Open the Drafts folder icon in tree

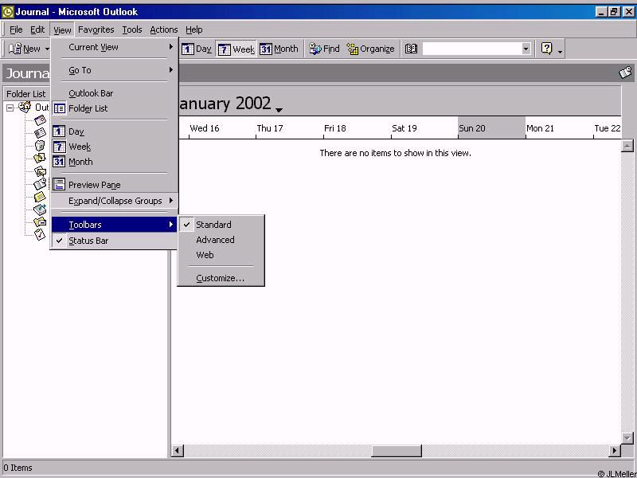[40, 158]
